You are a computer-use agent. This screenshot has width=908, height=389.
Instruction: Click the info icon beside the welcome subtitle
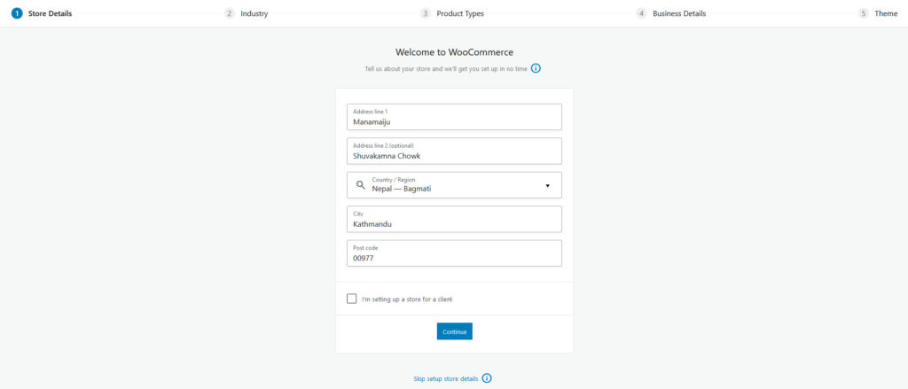pyautogui.click(x=536, y=68)
